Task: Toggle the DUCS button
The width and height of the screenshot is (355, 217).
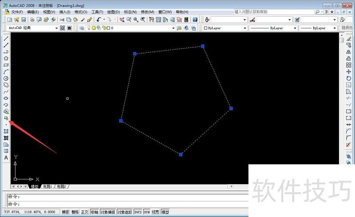Action: pyautogui.click(x=138, y=212)
